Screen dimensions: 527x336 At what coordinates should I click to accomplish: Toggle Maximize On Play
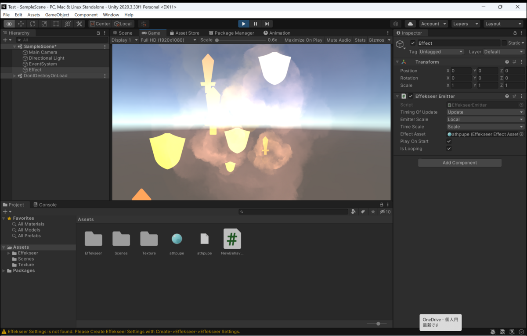point(303,40)
